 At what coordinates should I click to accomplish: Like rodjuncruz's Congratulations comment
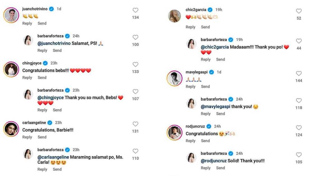(x=299, y=128)
